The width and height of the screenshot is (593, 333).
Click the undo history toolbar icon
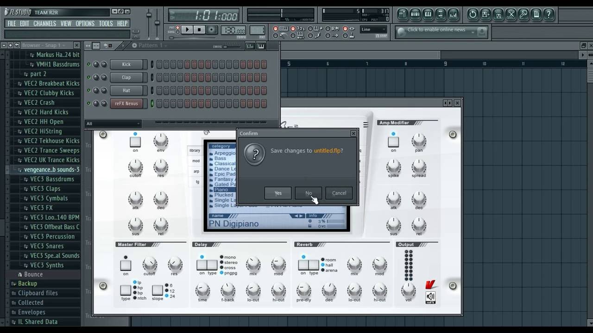pos(473,14)
